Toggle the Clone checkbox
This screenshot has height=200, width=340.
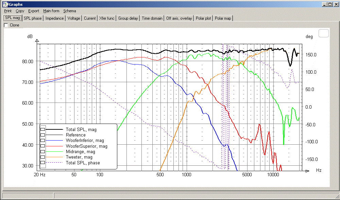[6, 25]
